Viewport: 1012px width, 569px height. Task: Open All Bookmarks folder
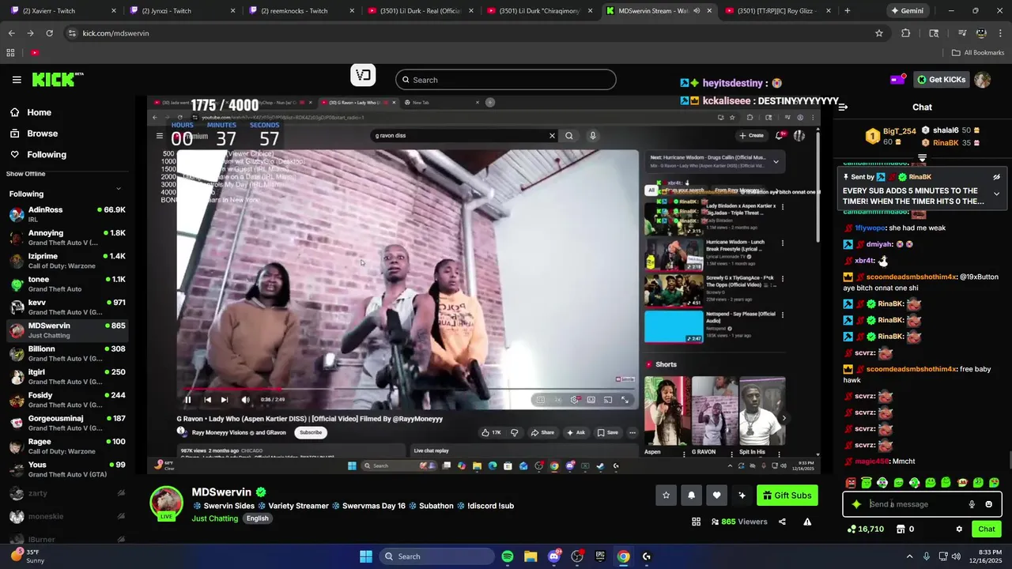[x=978, y=53]
